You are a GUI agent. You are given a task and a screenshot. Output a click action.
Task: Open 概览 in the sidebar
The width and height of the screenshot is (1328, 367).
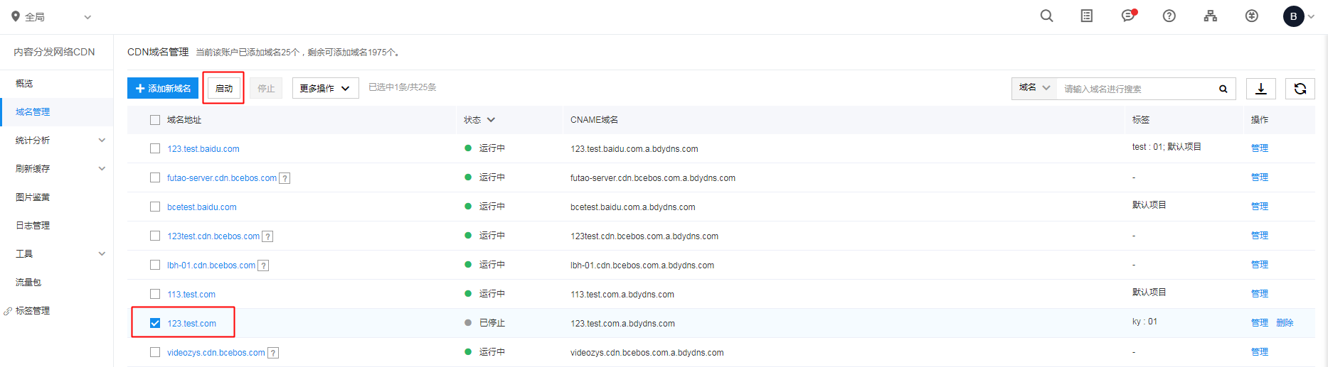click(24, 84)
